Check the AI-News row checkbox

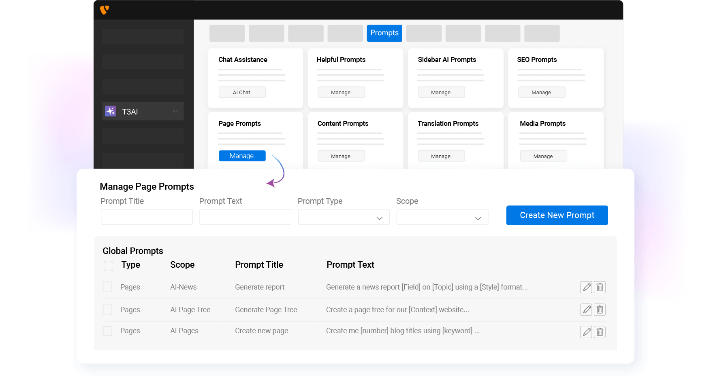(x=107, y=287)
